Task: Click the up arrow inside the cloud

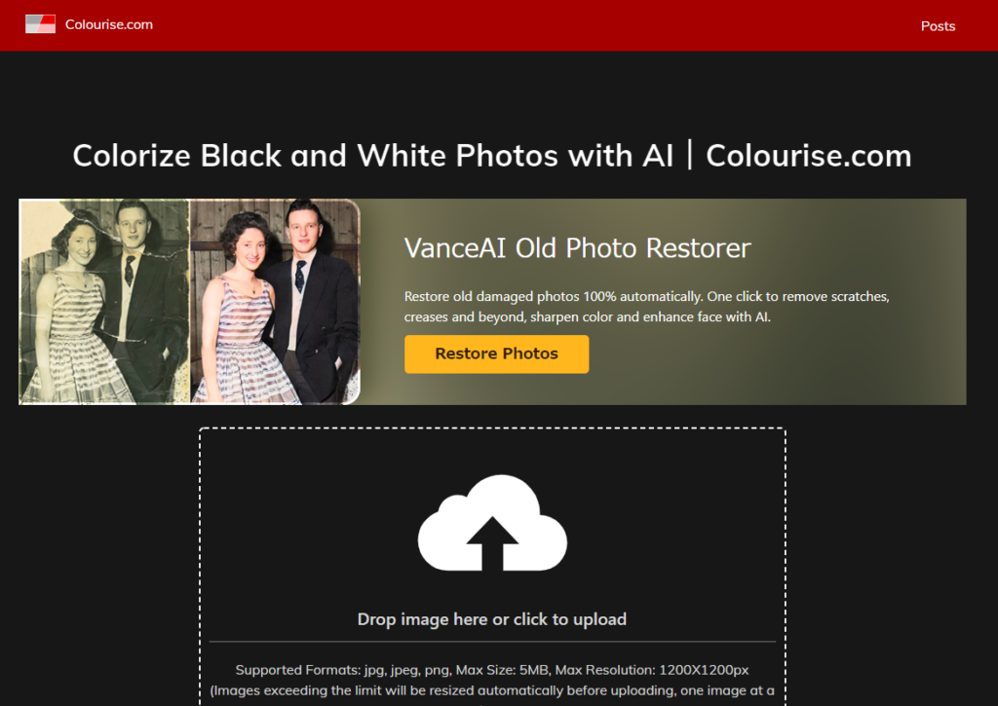Action: coord(492,543)
